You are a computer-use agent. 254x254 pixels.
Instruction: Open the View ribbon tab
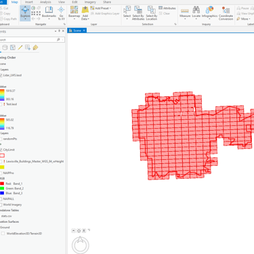(x=62, y=2)
